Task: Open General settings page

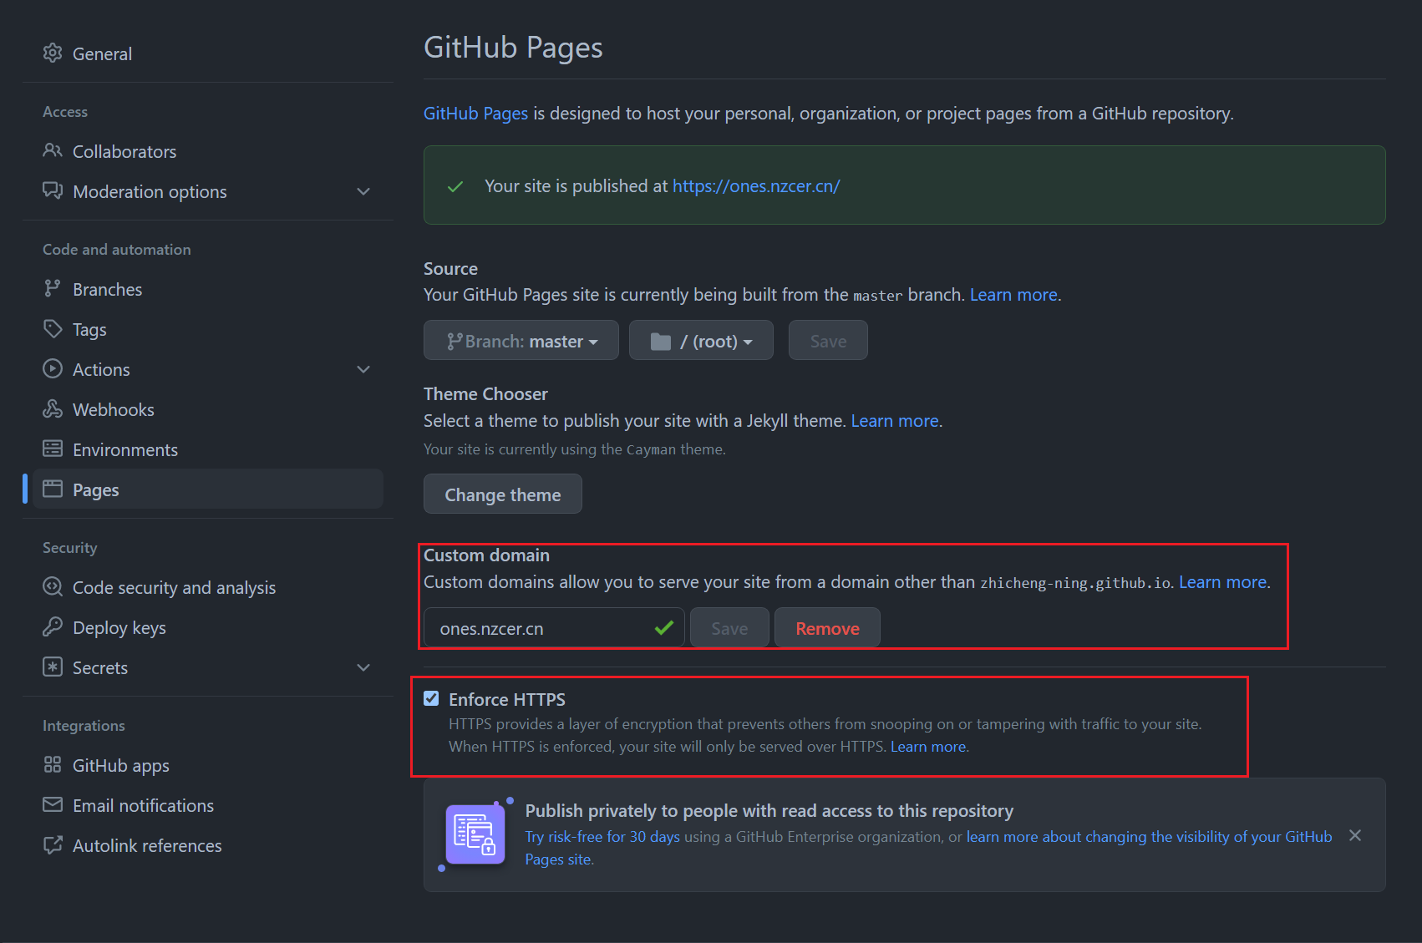Action: coord(102,53)
